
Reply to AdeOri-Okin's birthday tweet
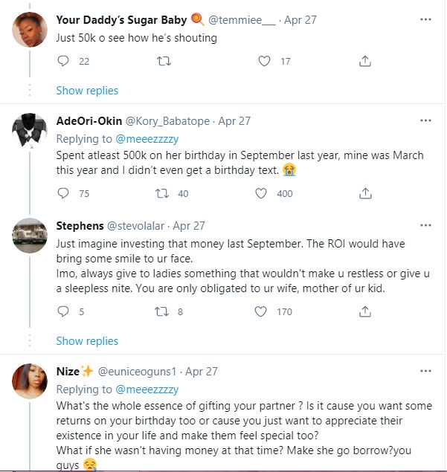coord(63,193)
